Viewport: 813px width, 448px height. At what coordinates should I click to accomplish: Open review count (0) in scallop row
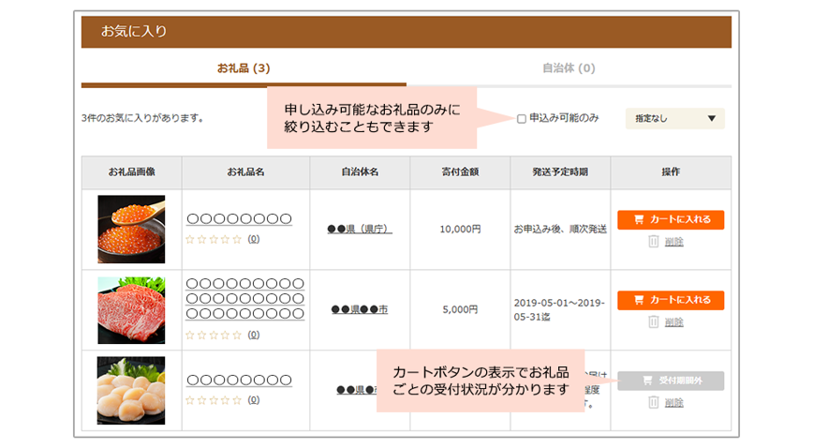[254, 399]
